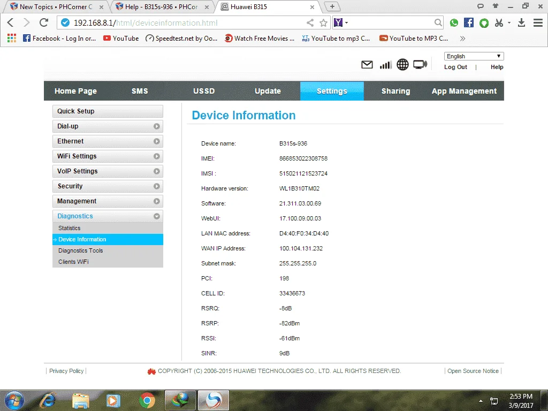Open the downloads arrow icon
This screenshot has height=411, width=548.
click(x=521, y=22)
